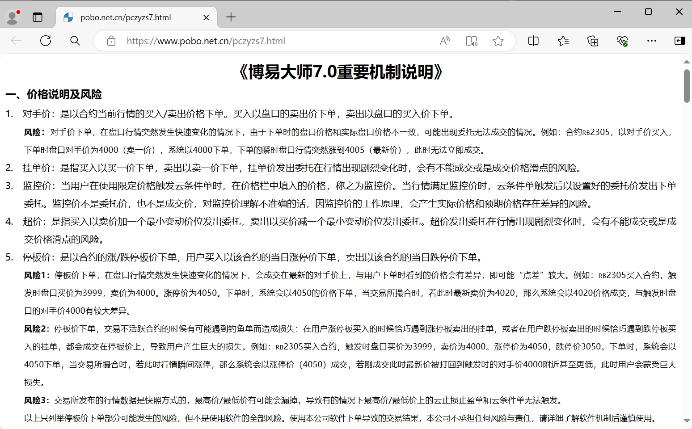The height and width of the screenshot is (429, 692).
Task: Close the pobo.net.cn tab
Action: [x=206, y=17]
